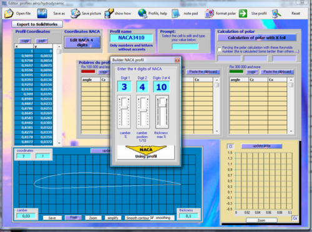Click copy under Profil Coordinates
This screenshot has width=312, height=232.
coord(25,41)
